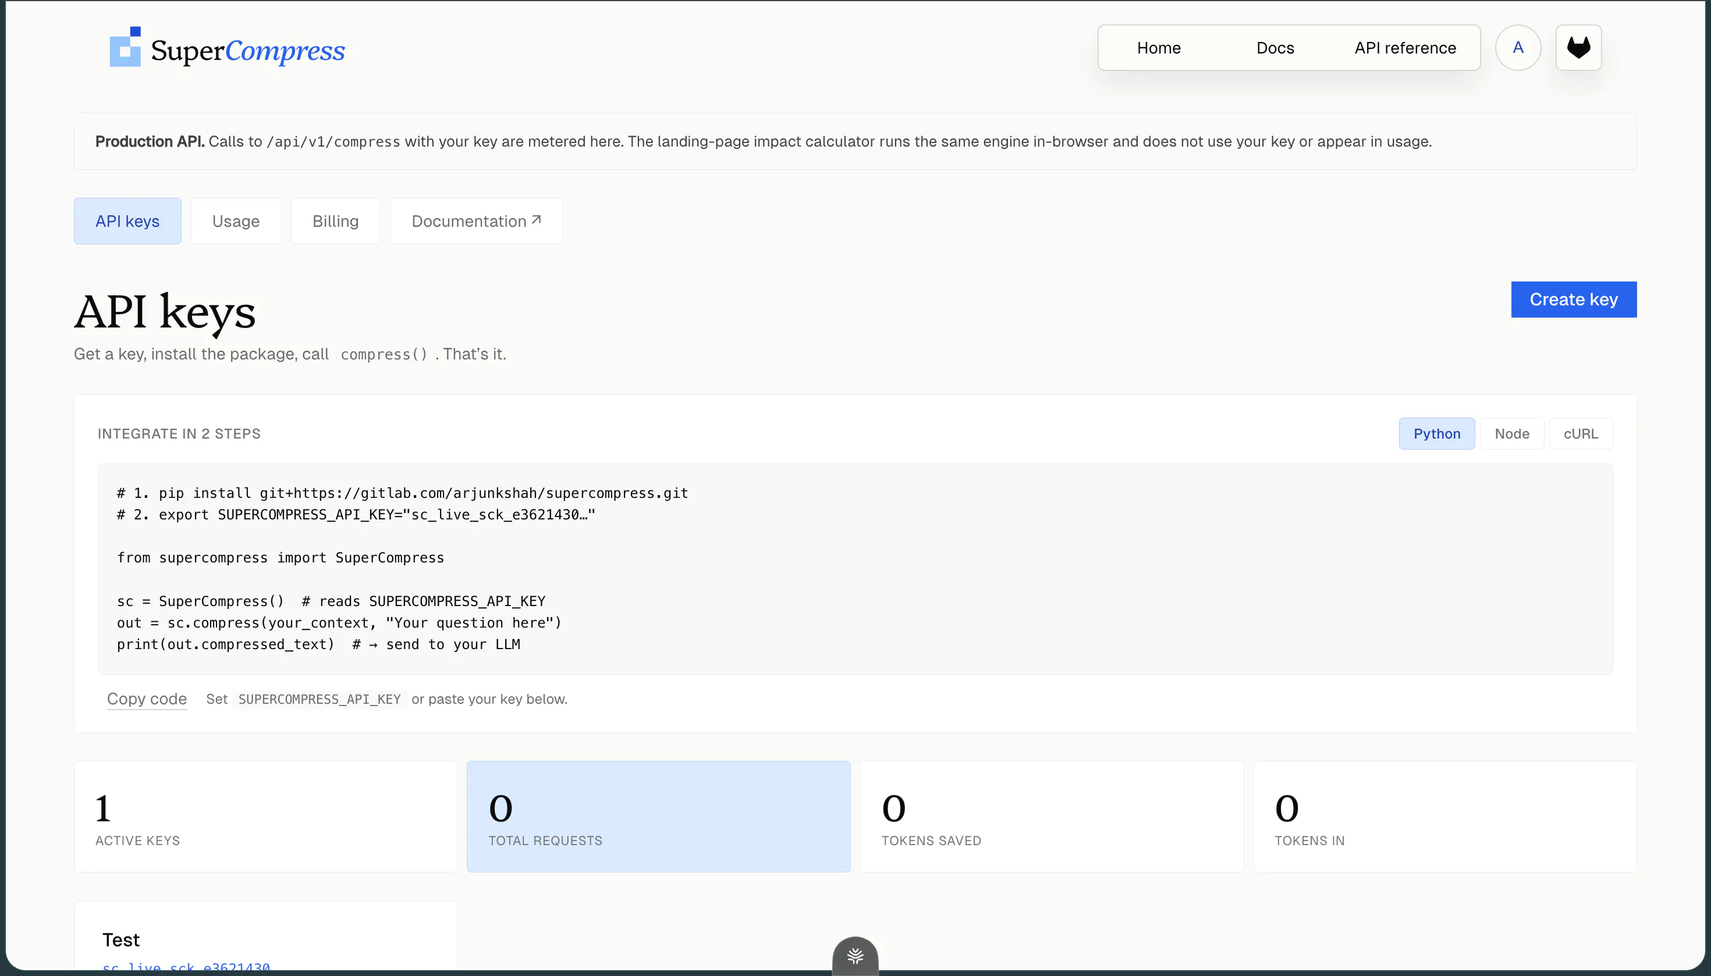Open the account avatar labeled A

pyautogui.click(x=1518, y=48)
